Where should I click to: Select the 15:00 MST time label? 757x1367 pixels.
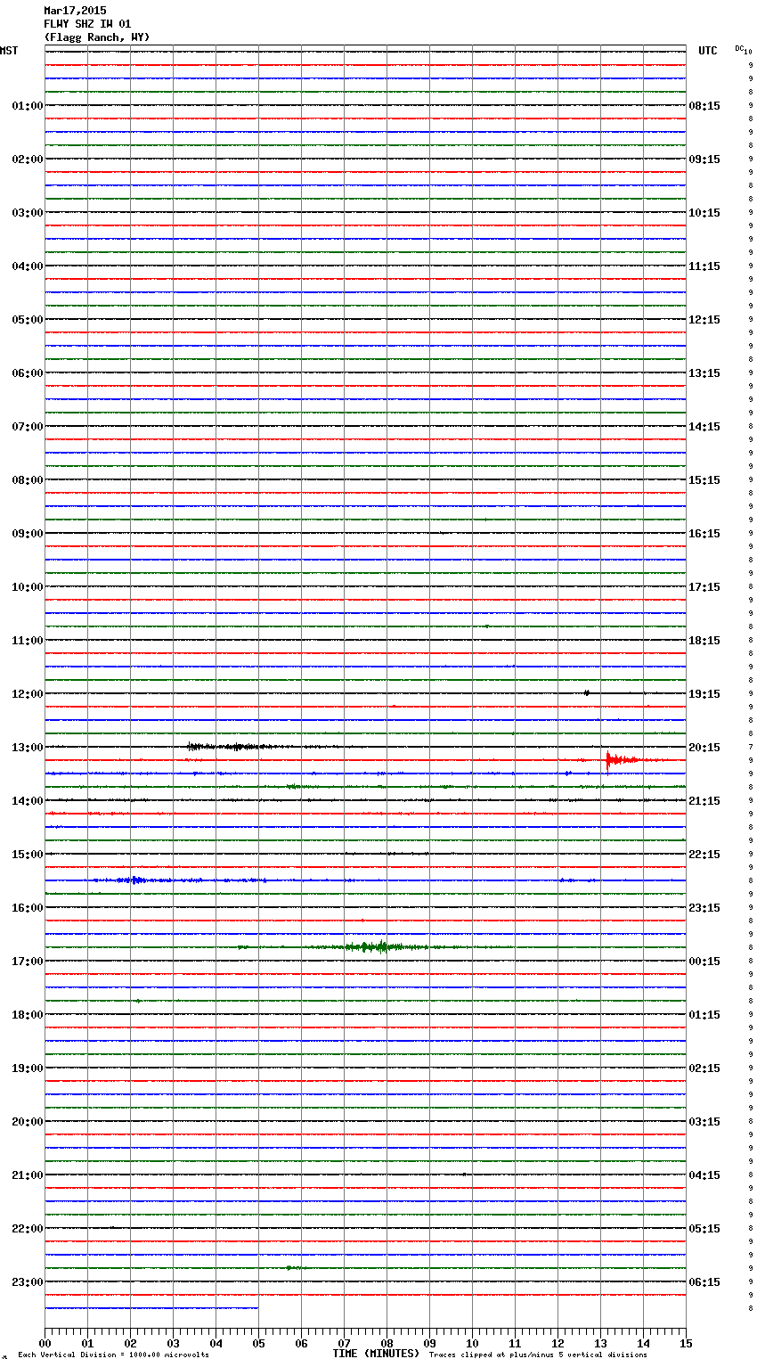pos(28,855)
